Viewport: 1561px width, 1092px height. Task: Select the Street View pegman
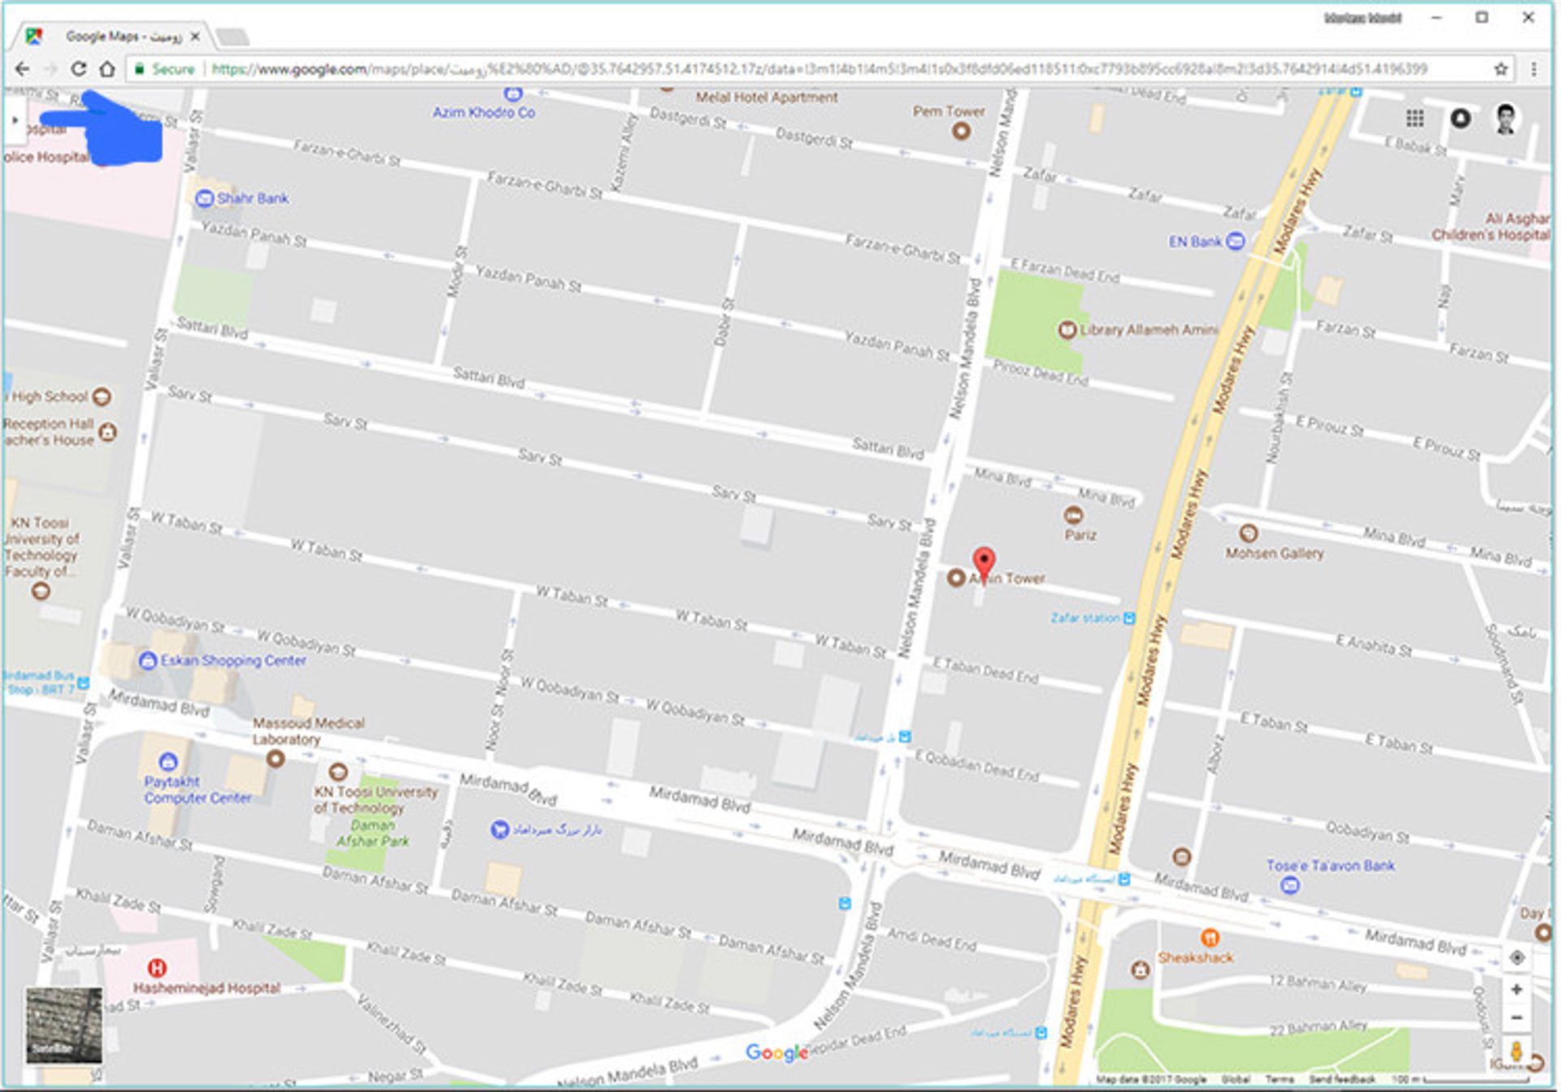coord(1516,1051)
